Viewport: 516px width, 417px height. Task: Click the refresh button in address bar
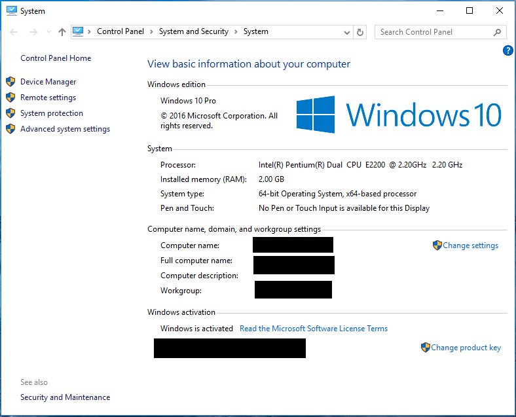coord(360,32)
